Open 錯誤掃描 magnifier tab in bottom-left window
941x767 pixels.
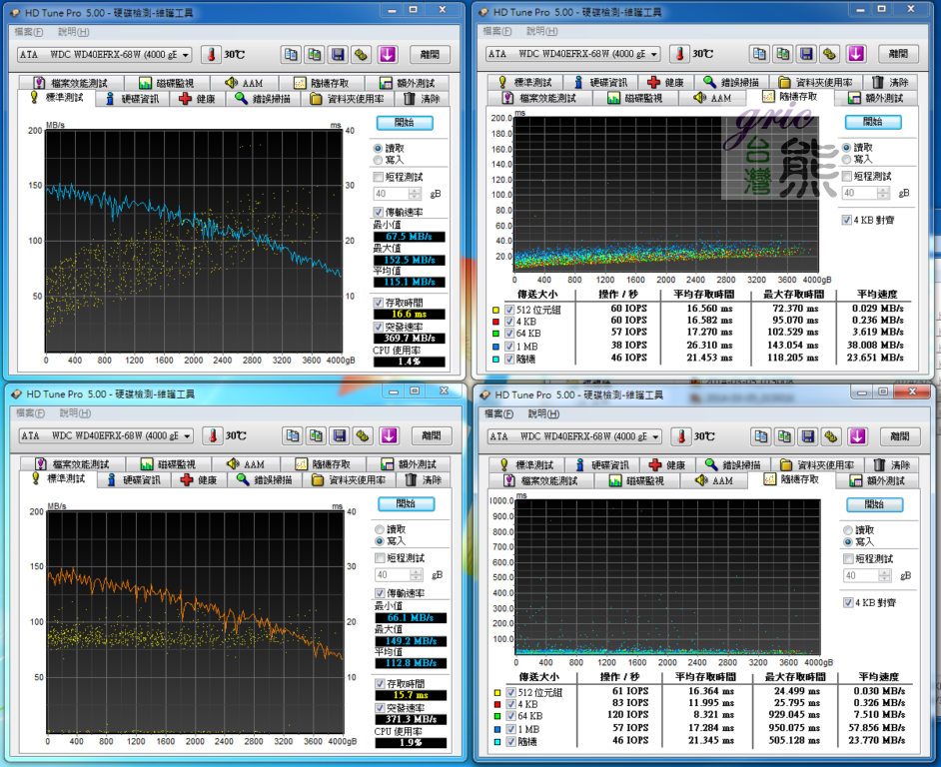[x=264, y=480]
